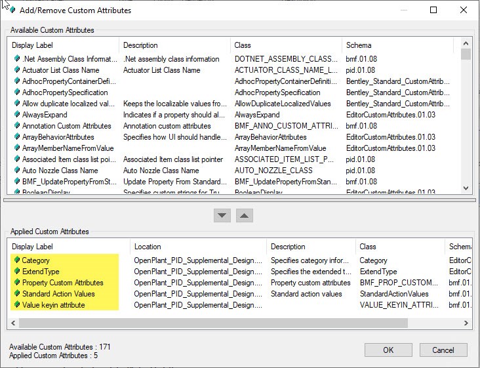Viewport: 480px width, 368px height.
Task: Click 'Specifies category infor...' description cell
Action: 310,260
